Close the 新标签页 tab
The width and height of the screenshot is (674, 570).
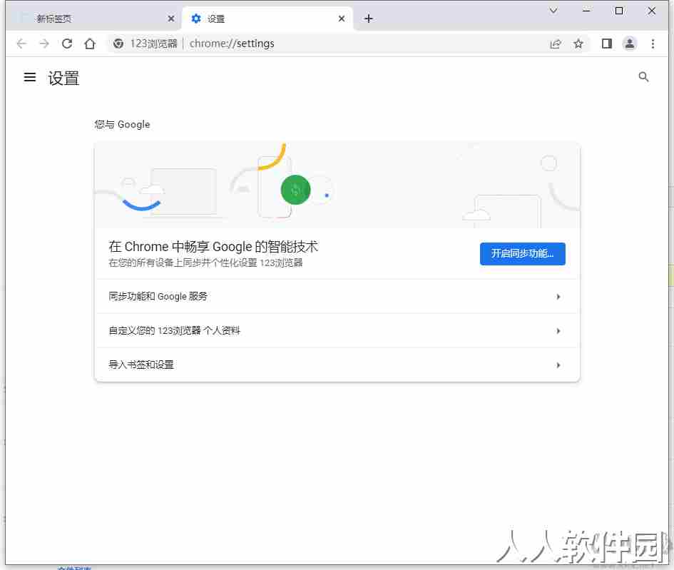click(171, 19)
